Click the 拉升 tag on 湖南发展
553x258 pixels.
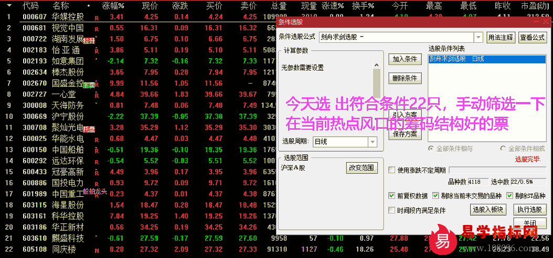90,41
